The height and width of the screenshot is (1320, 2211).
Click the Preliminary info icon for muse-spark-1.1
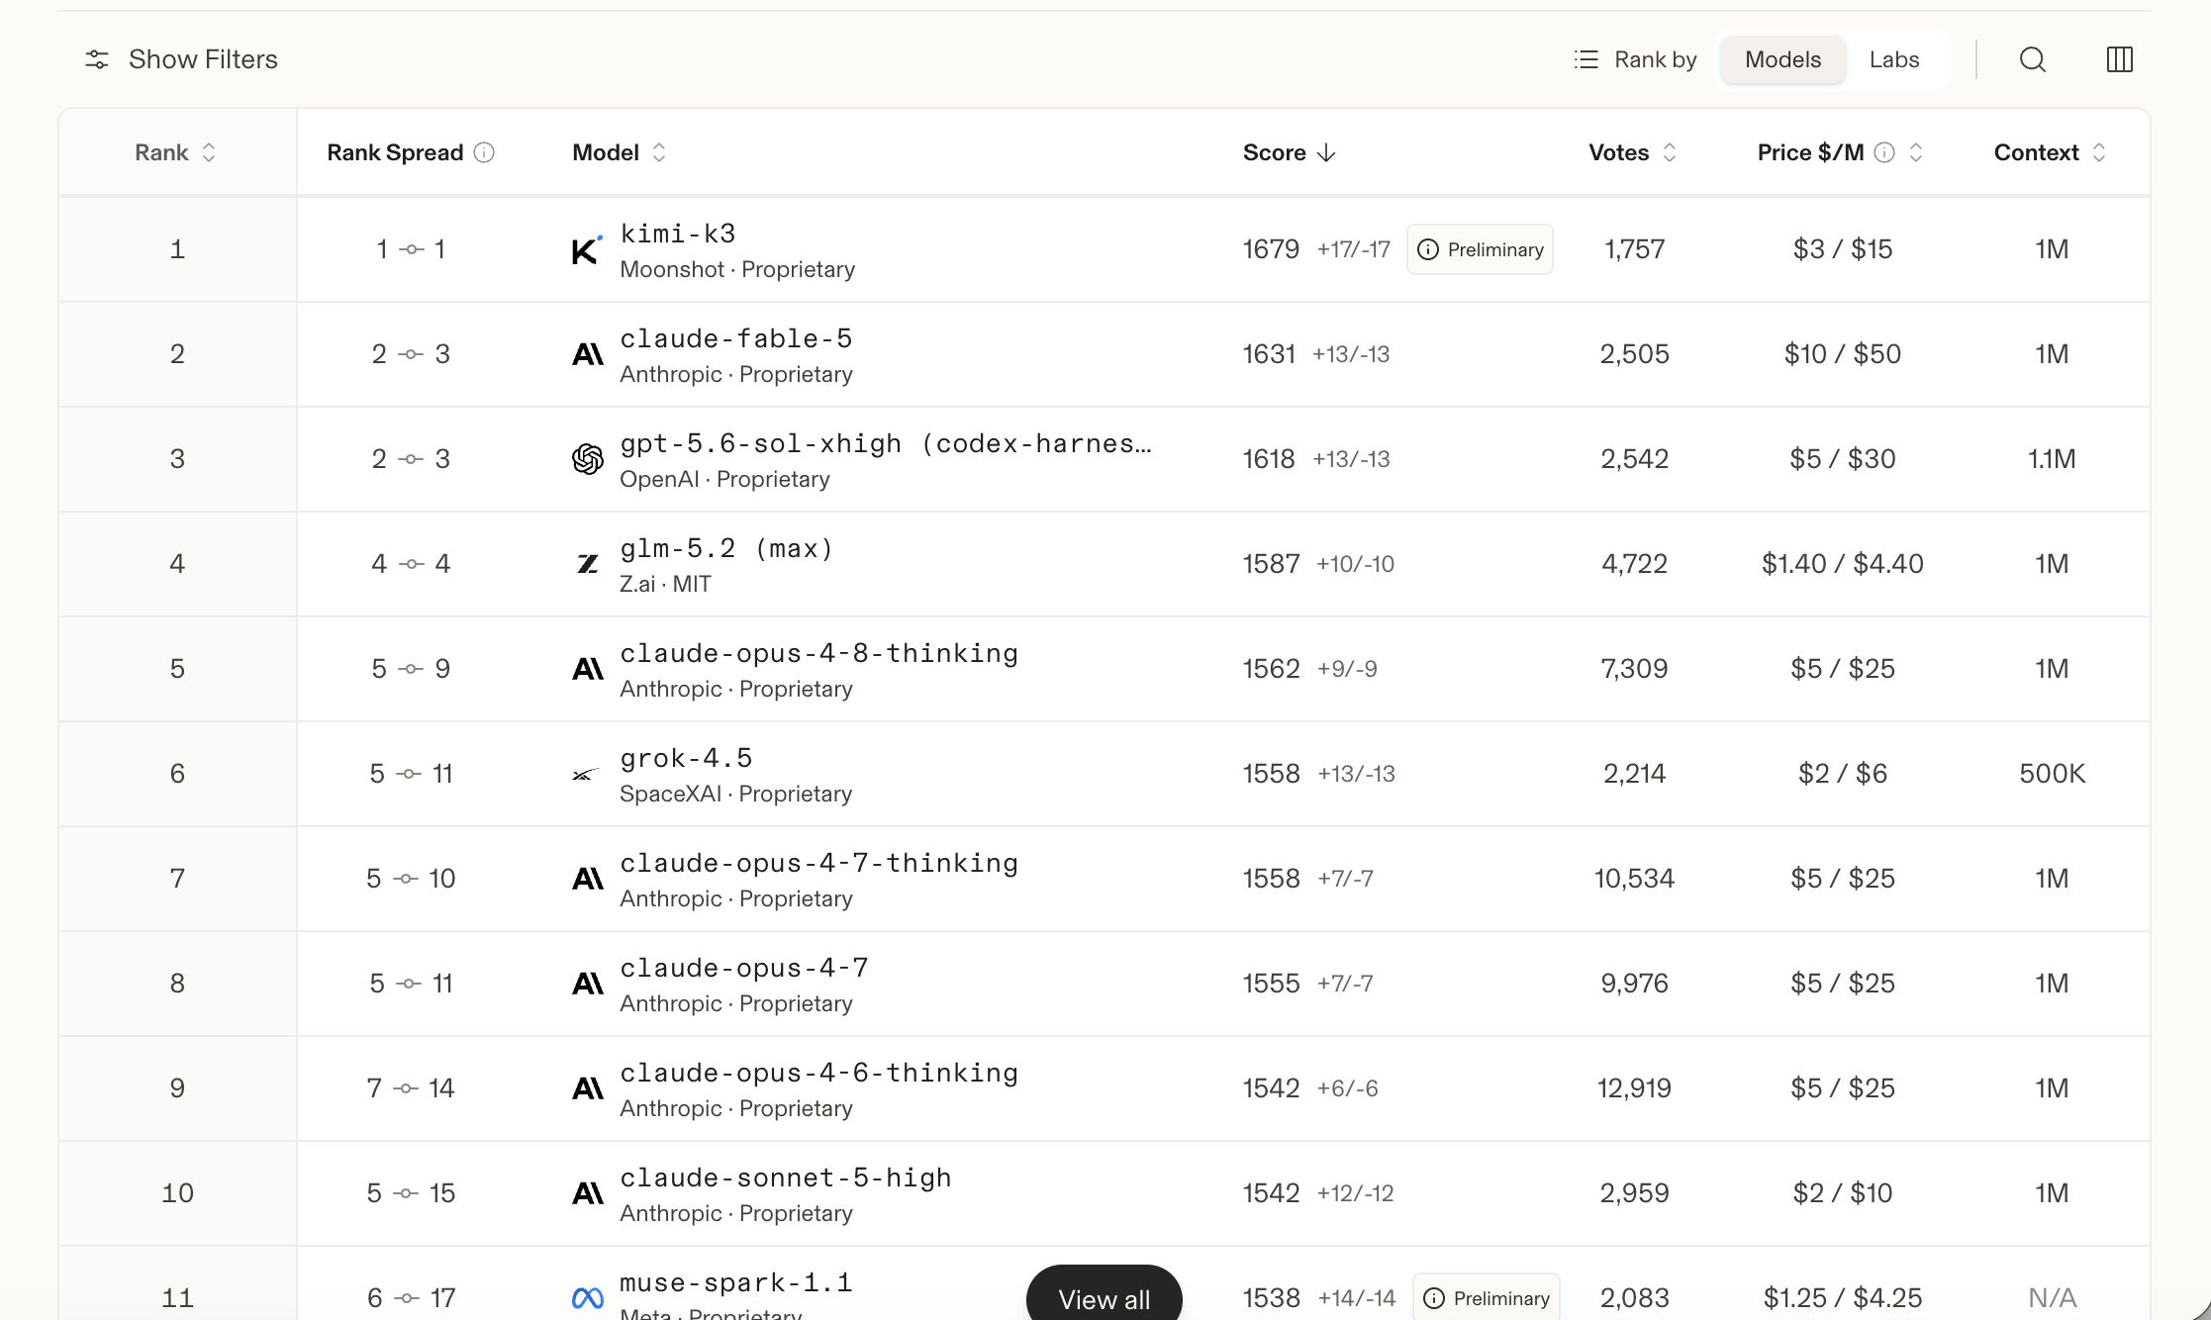[x=1434, y=1298]
